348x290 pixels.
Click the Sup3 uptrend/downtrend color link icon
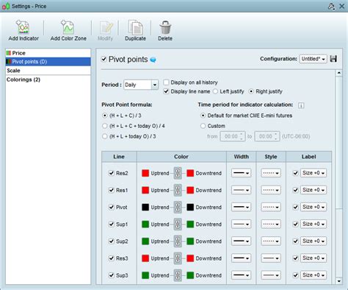pos(178,275)
